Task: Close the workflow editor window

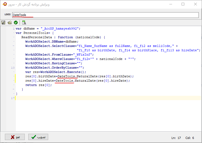Action: point(195,4)
